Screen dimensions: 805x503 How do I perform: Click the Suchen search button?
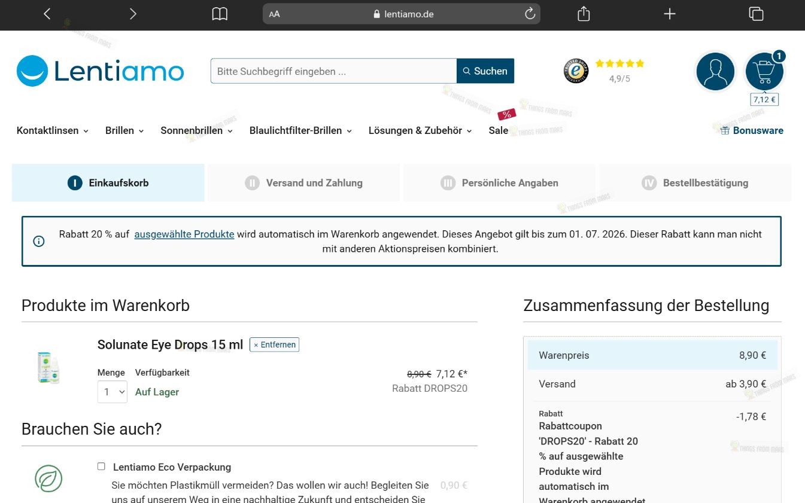485,71
